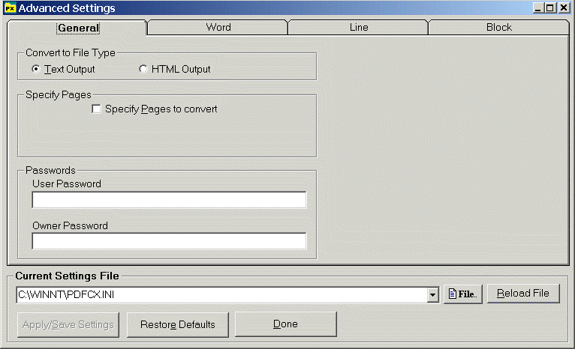This screenshot has width=575, height=349.
Task: Close the Advanced Settings window
Action: (564, 7)
